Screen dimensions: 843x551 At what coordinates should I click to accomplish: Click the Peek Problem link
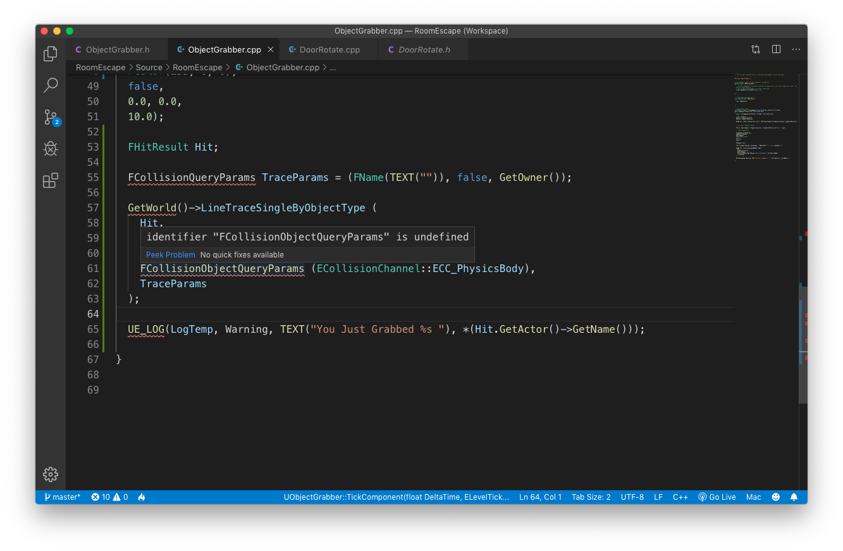pyautogui.click(x=170, y=254)
